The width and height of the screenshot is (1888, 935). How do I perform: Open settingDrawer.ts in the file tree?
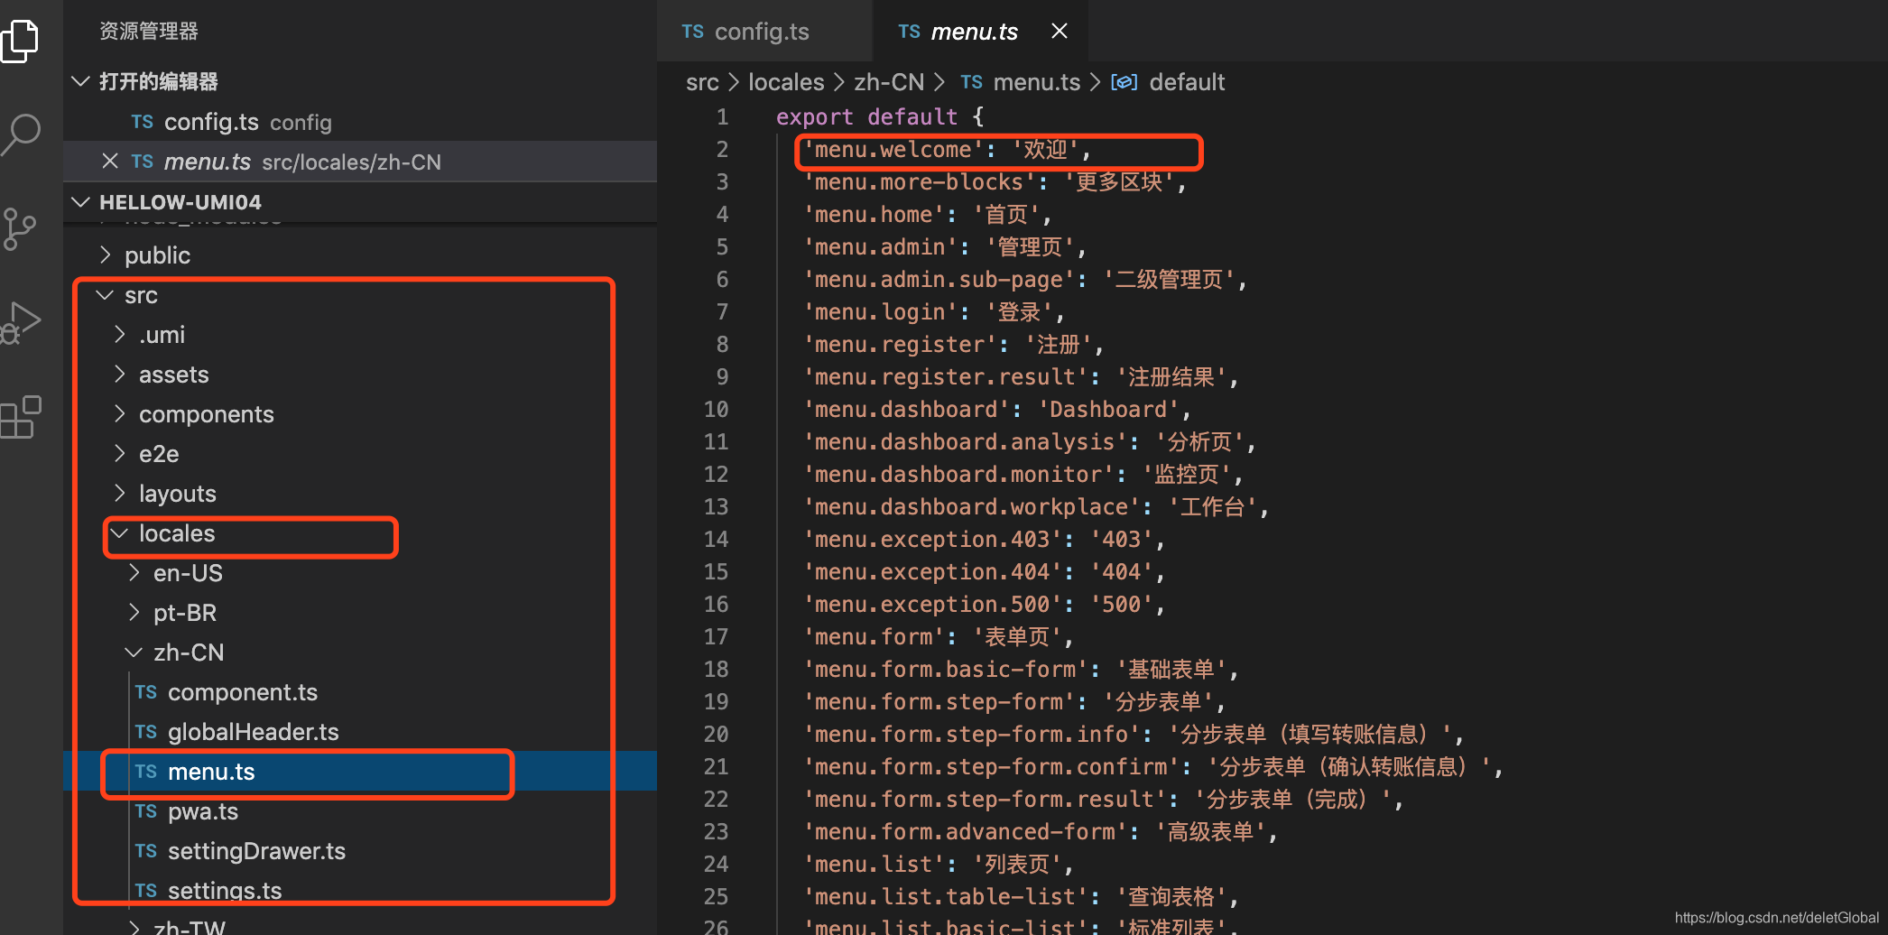pyautogui.click(x=256, y=851)
